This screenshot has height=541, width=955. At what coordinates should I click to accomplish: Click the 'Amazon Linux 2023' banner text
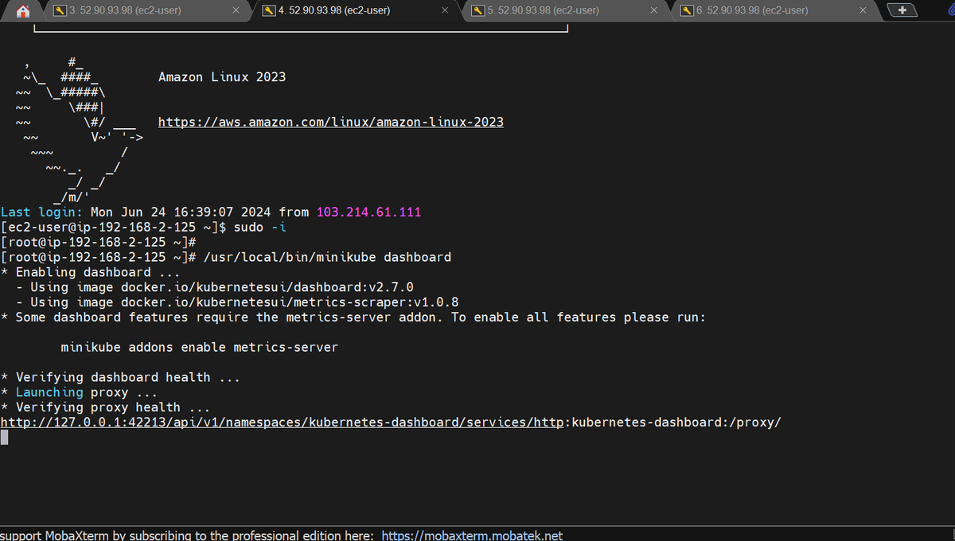(x=222, y=77)
